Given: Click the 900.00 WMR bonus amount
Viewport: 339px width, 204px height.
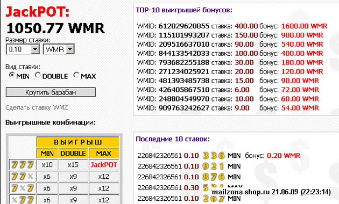Looking at the screenshot, I should click(302, 35).
